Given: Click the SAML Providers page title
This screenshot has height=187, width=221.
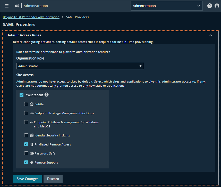Looking at the screenshot, I should click(19, 25).
